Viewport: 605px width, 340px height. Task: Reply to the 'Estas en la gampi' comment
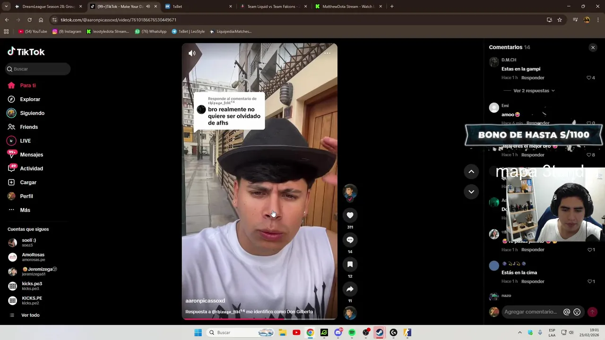click(533, 78)
